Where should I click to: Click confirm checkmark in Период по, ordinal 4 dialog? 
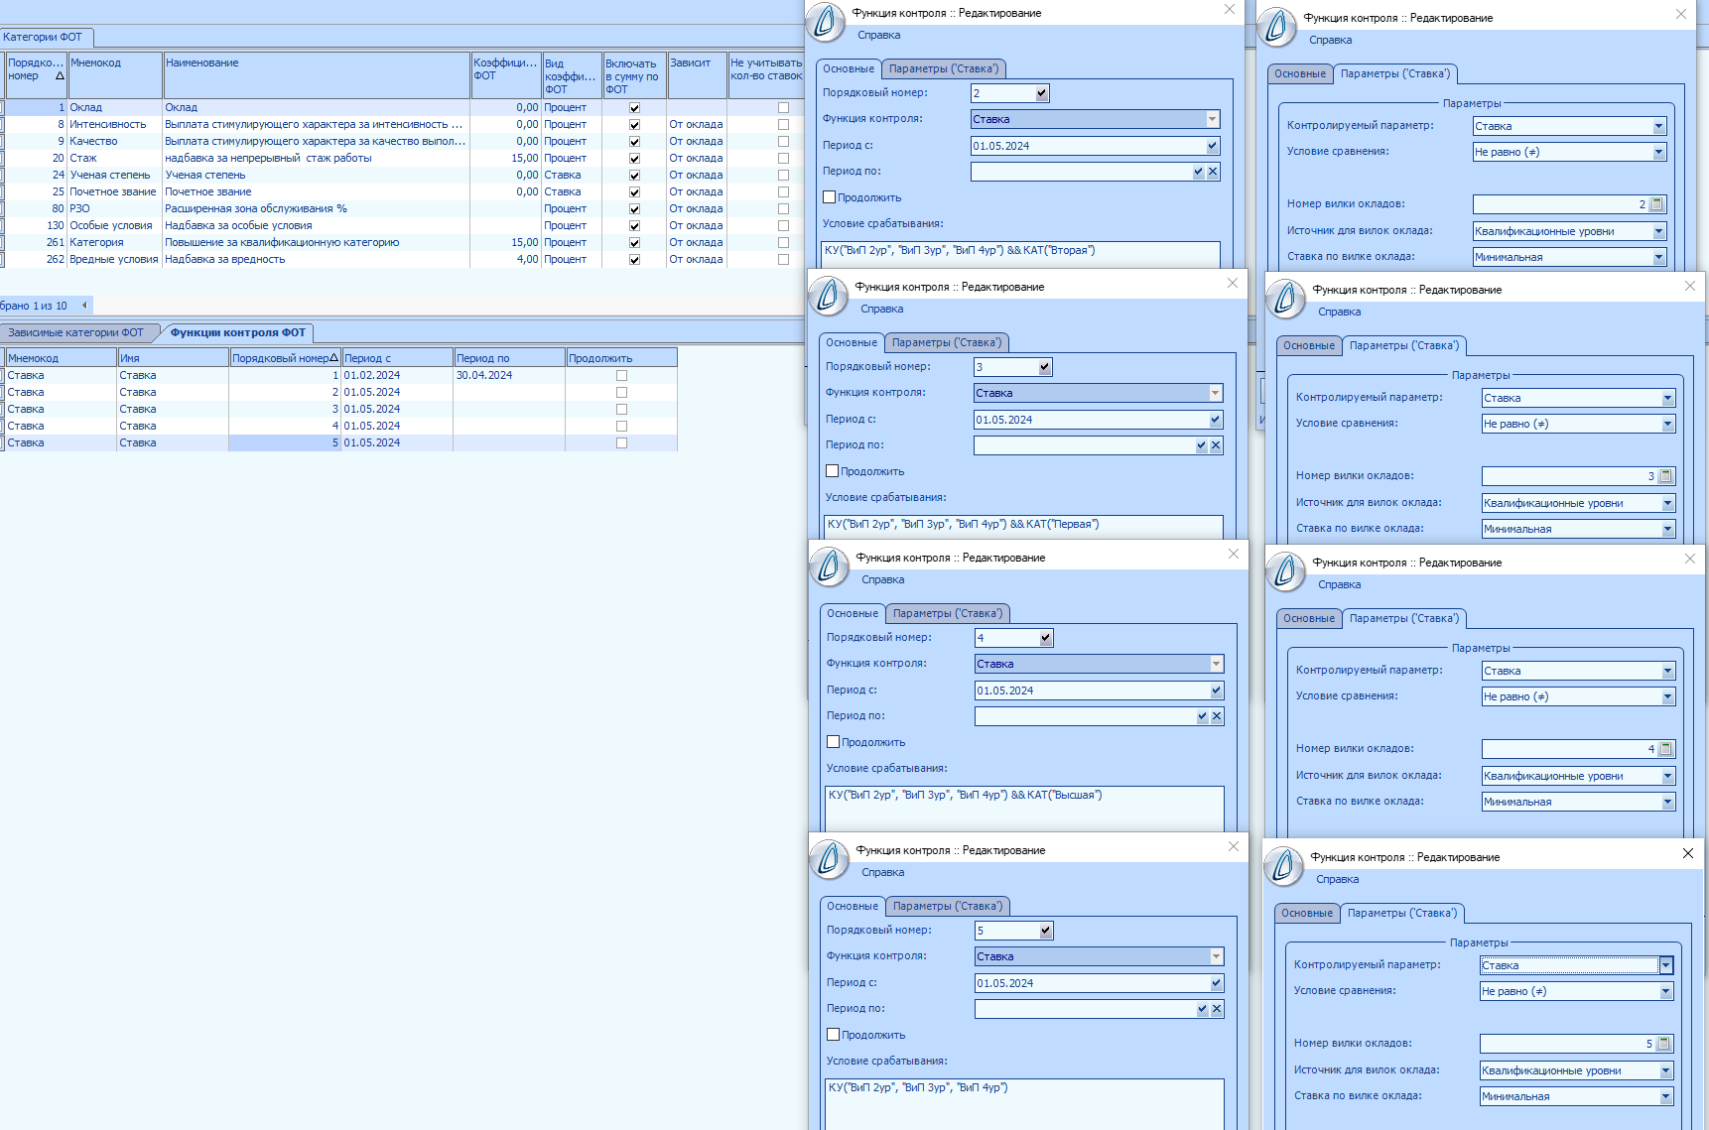tap(1202, 716)
